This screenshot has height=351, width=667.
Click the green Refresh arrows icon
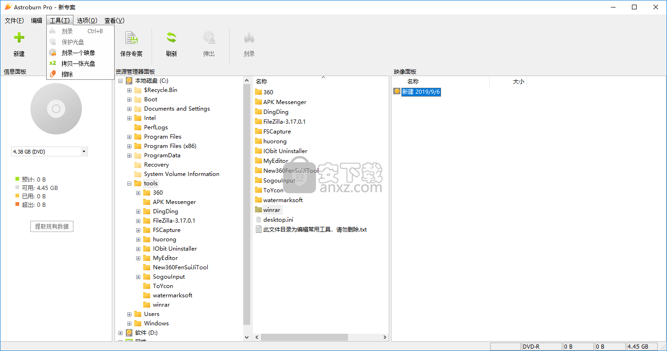pos(172,38)
